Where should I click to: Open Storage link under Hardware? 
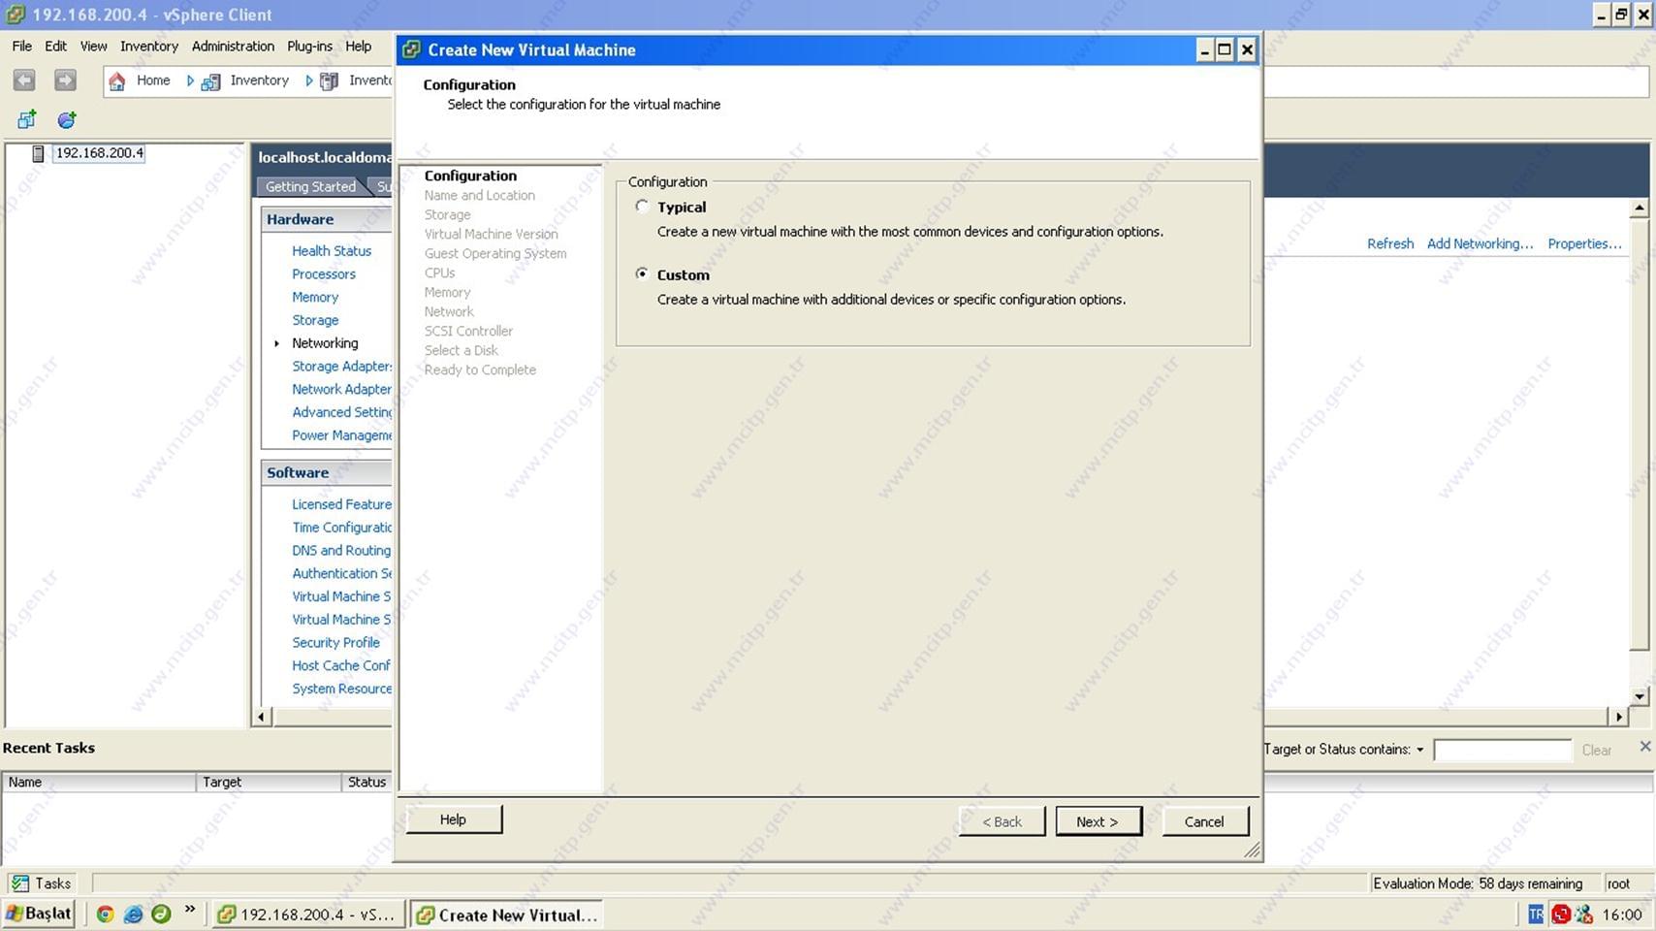coord(315,320)
